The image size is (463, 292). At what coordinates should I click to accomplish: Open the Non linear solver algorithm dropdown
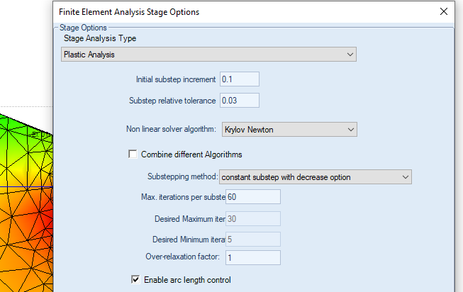coord(289,129)
